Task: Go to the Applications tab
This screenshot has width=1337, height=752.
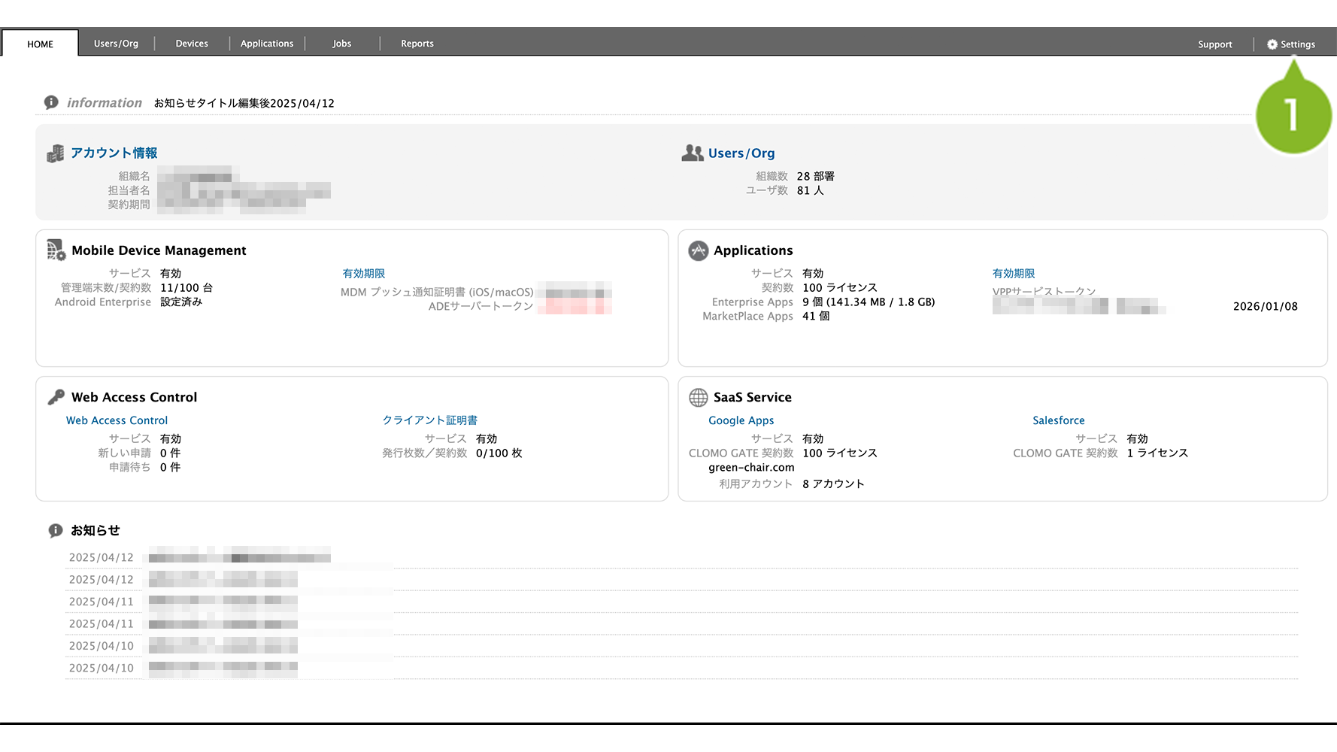Action: [x=267, y=44]
